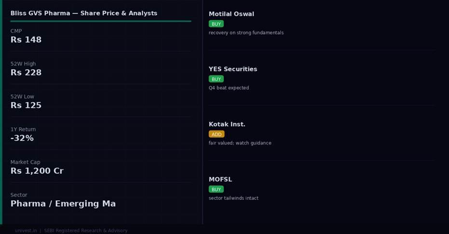Select the 52W Low label

click(x=22, y=97)
